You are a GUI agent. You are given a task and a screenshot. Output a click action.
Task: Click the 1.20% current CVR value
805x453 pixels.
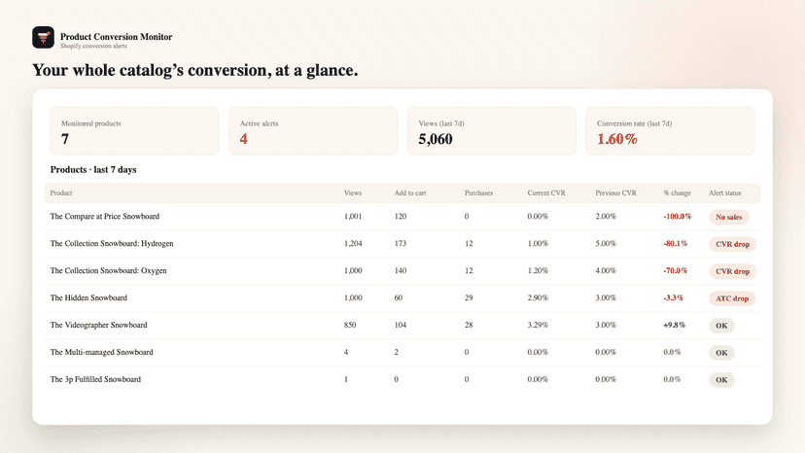tap(538, 270)
